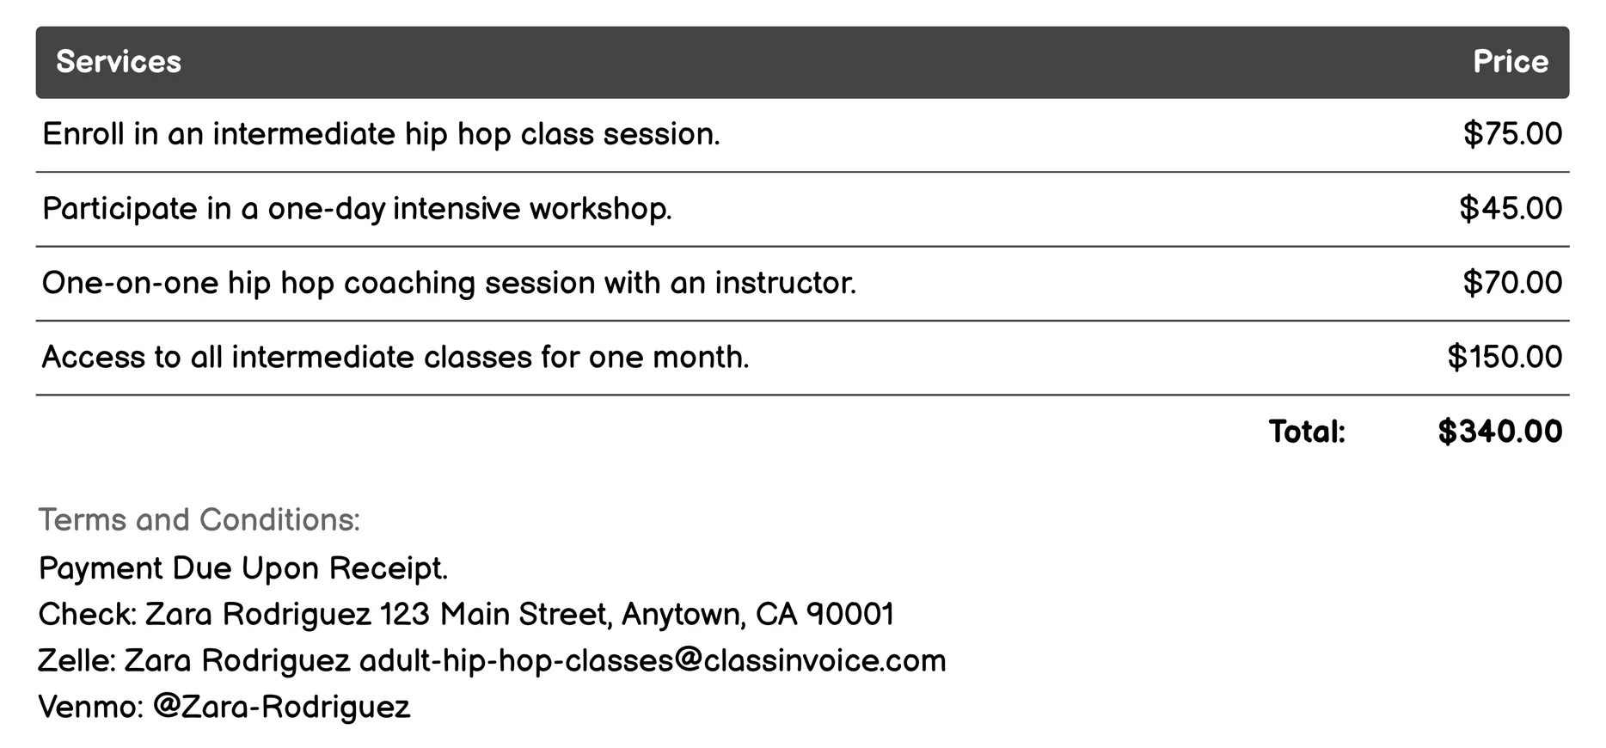Click the Price column header
This screenshot has width=1606, height=748.
(1510, 62)
